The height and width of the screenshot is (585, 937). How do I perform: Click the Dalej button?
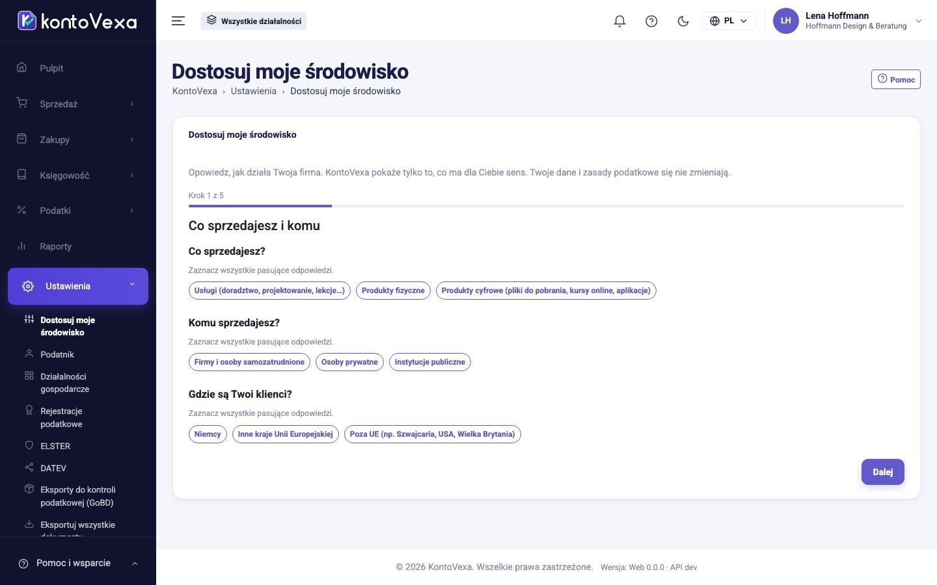[x=883, y=472]
